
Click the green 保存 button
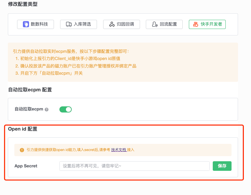[x=222, y=166]
